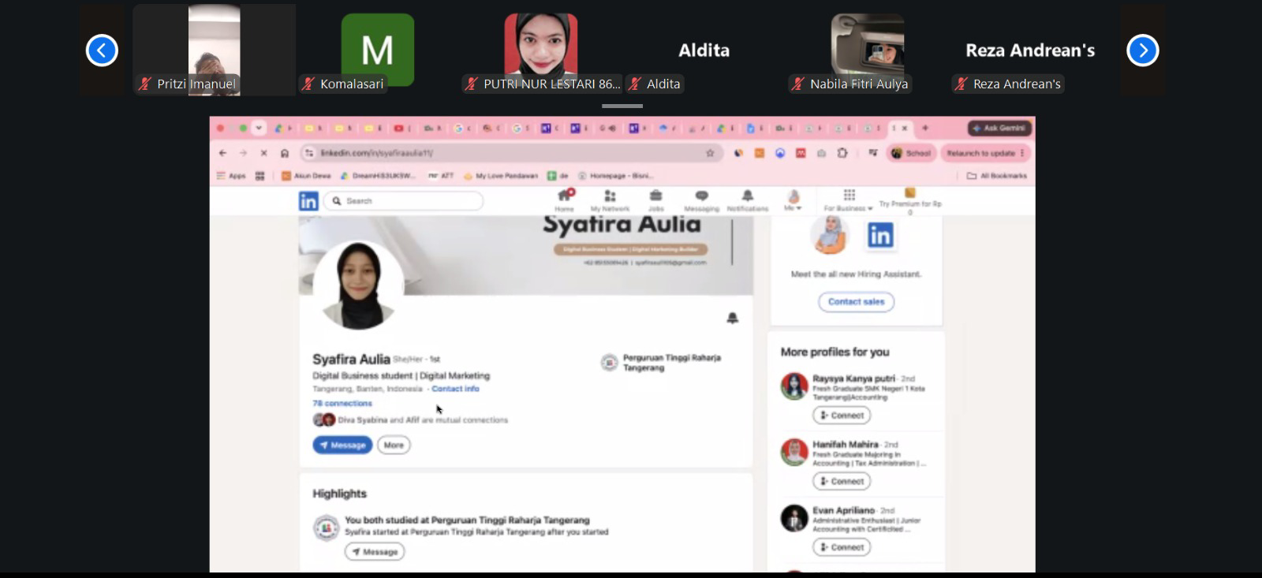Open LinkedIn Home from nav bar
This screenshot has height=578, width=1262.
click(x=565, y=200)
